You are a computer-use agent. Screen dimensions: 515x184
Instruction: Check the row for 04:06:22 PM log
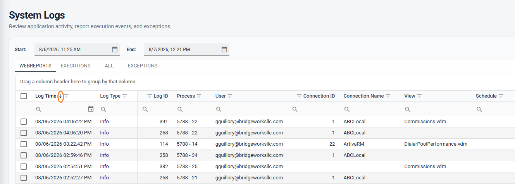pos(24,122)
